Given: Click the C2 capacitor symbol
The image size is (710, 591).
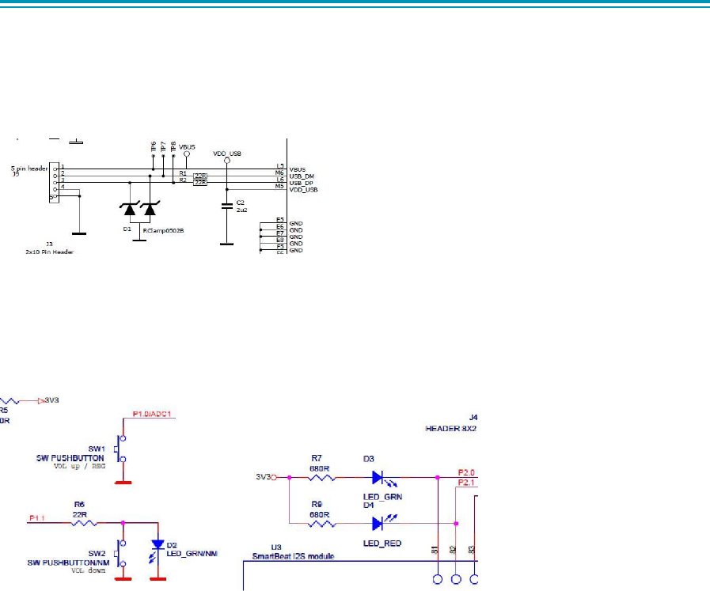Looking at the screenshot, I should point(227,206).
